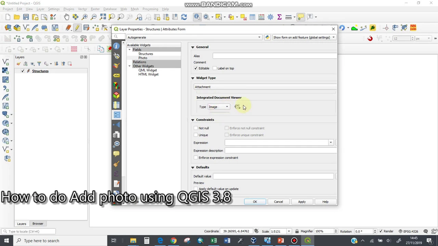This screenshot has height=246, width=438.
Task: Check the Not null constraint
Action: pos(196,128)
